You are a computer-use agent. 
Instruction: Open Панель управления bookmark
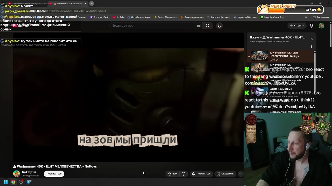coord(192,17)
